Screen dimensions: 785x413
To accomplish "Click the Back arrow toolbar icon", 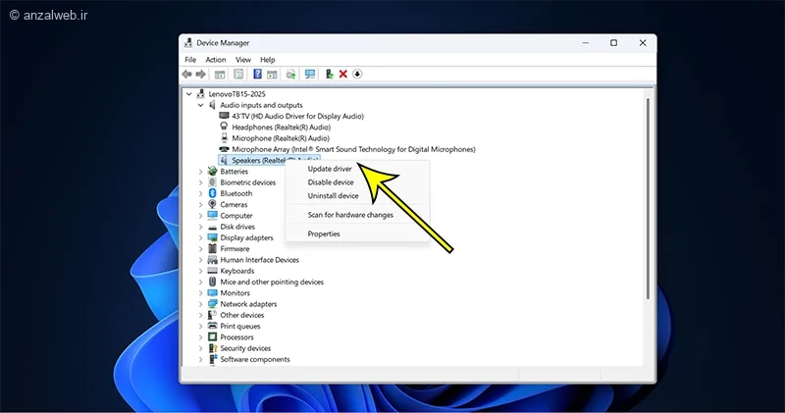I will tap(186, 74).
